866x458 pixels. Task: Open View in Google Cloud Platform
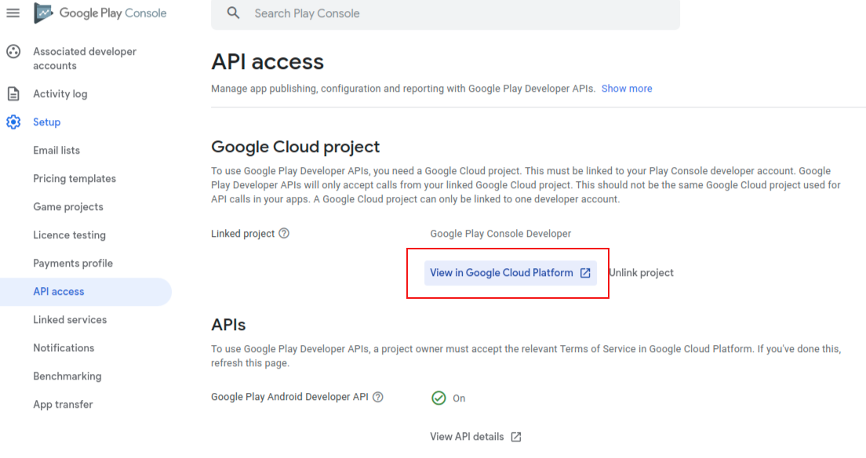(x=511, y=273)
